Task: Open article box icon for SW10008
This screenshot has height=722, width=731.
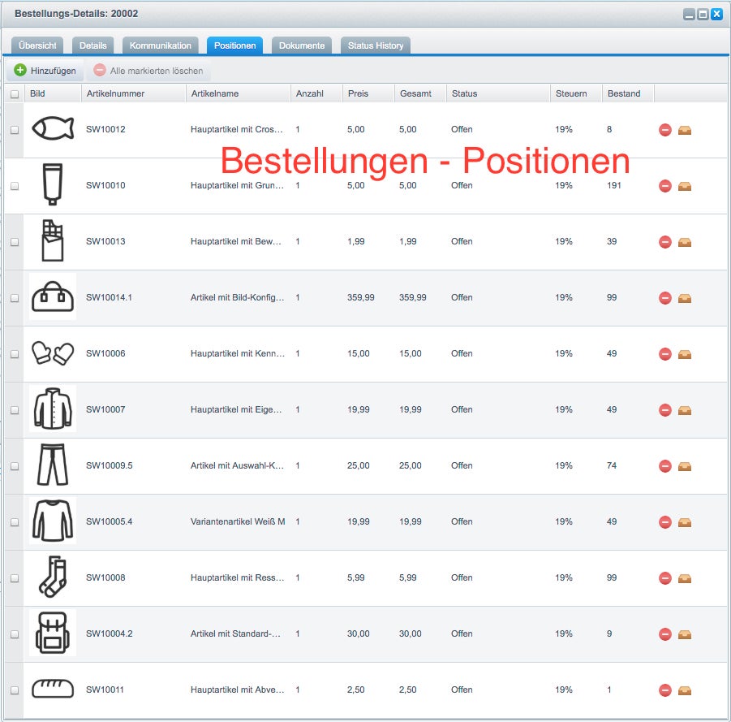Action: pyautogui.click(x=685, y=578)
